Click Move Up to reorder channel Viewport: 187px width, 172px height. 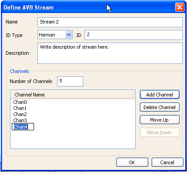(x=160, y=120)
